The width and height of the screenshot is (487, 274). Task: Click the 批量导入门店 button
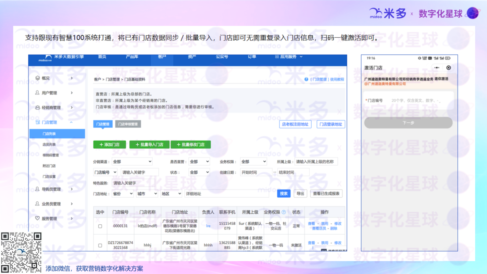coord(149,145)
